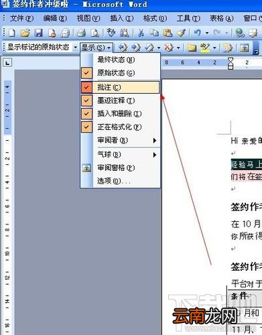
Task: Click the greyed Redo arrow icon
Action: click(x=217, y=33)
